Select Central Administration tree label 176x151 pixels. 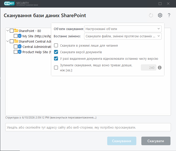[37, 47]
